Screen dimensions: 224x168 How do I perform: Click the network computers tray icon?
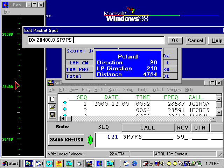(199, 163)
